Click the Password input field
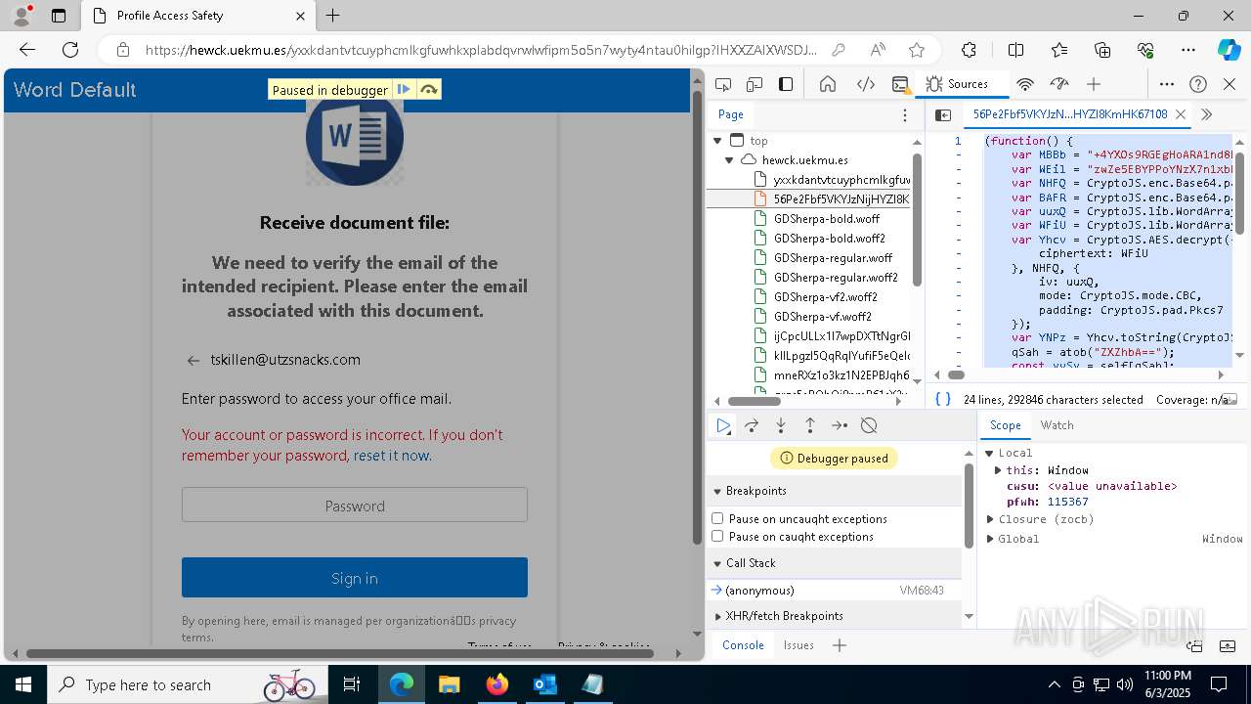 click(354, 506)
